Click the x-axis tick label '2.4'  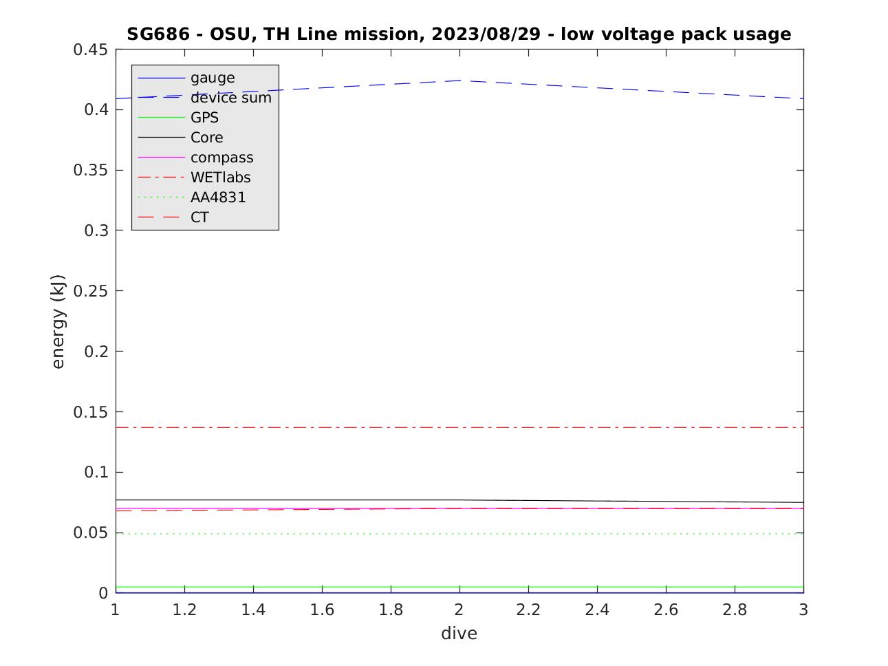596,610
